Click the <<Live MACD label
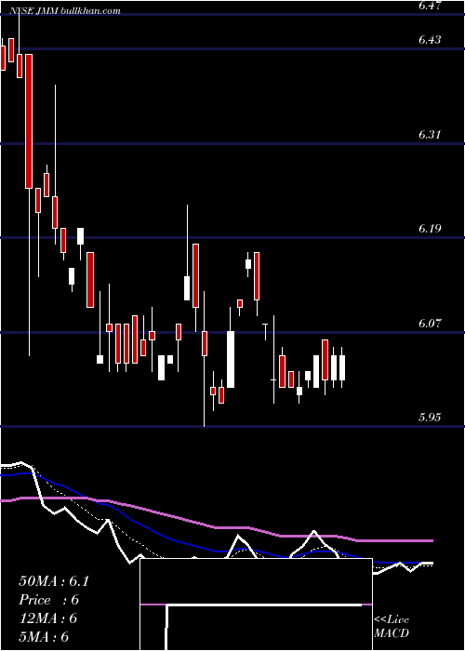465x651 pixels. pos(392,626)
